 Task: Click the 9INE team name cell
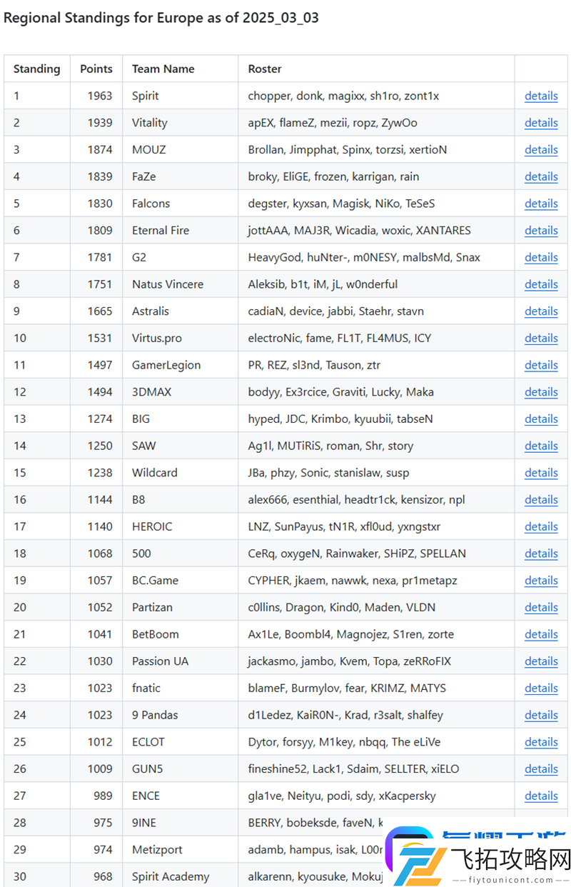(181, 823)
